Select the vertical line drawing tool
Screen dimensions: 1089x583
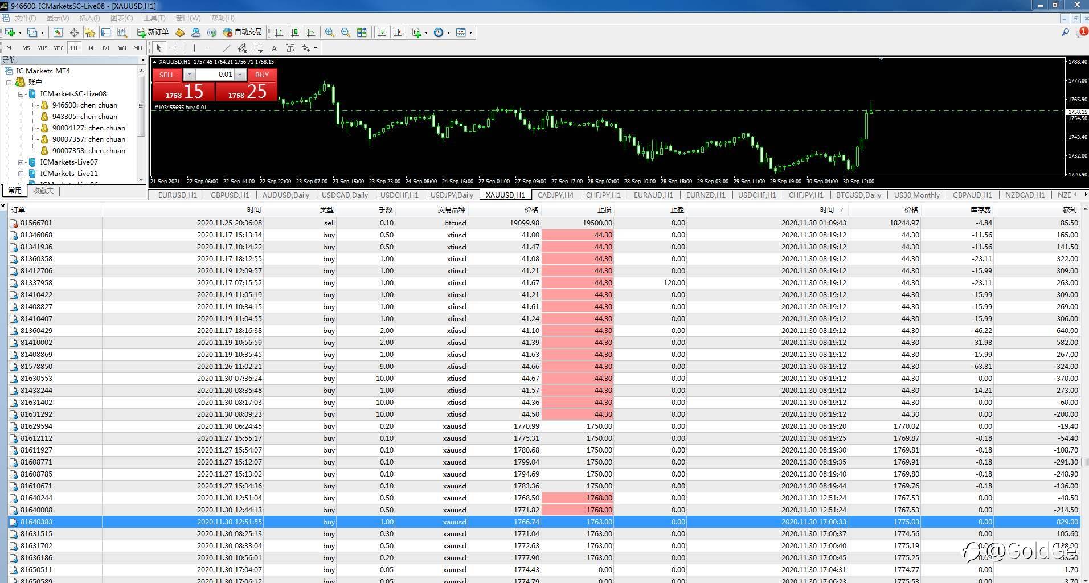coord(194,48)
